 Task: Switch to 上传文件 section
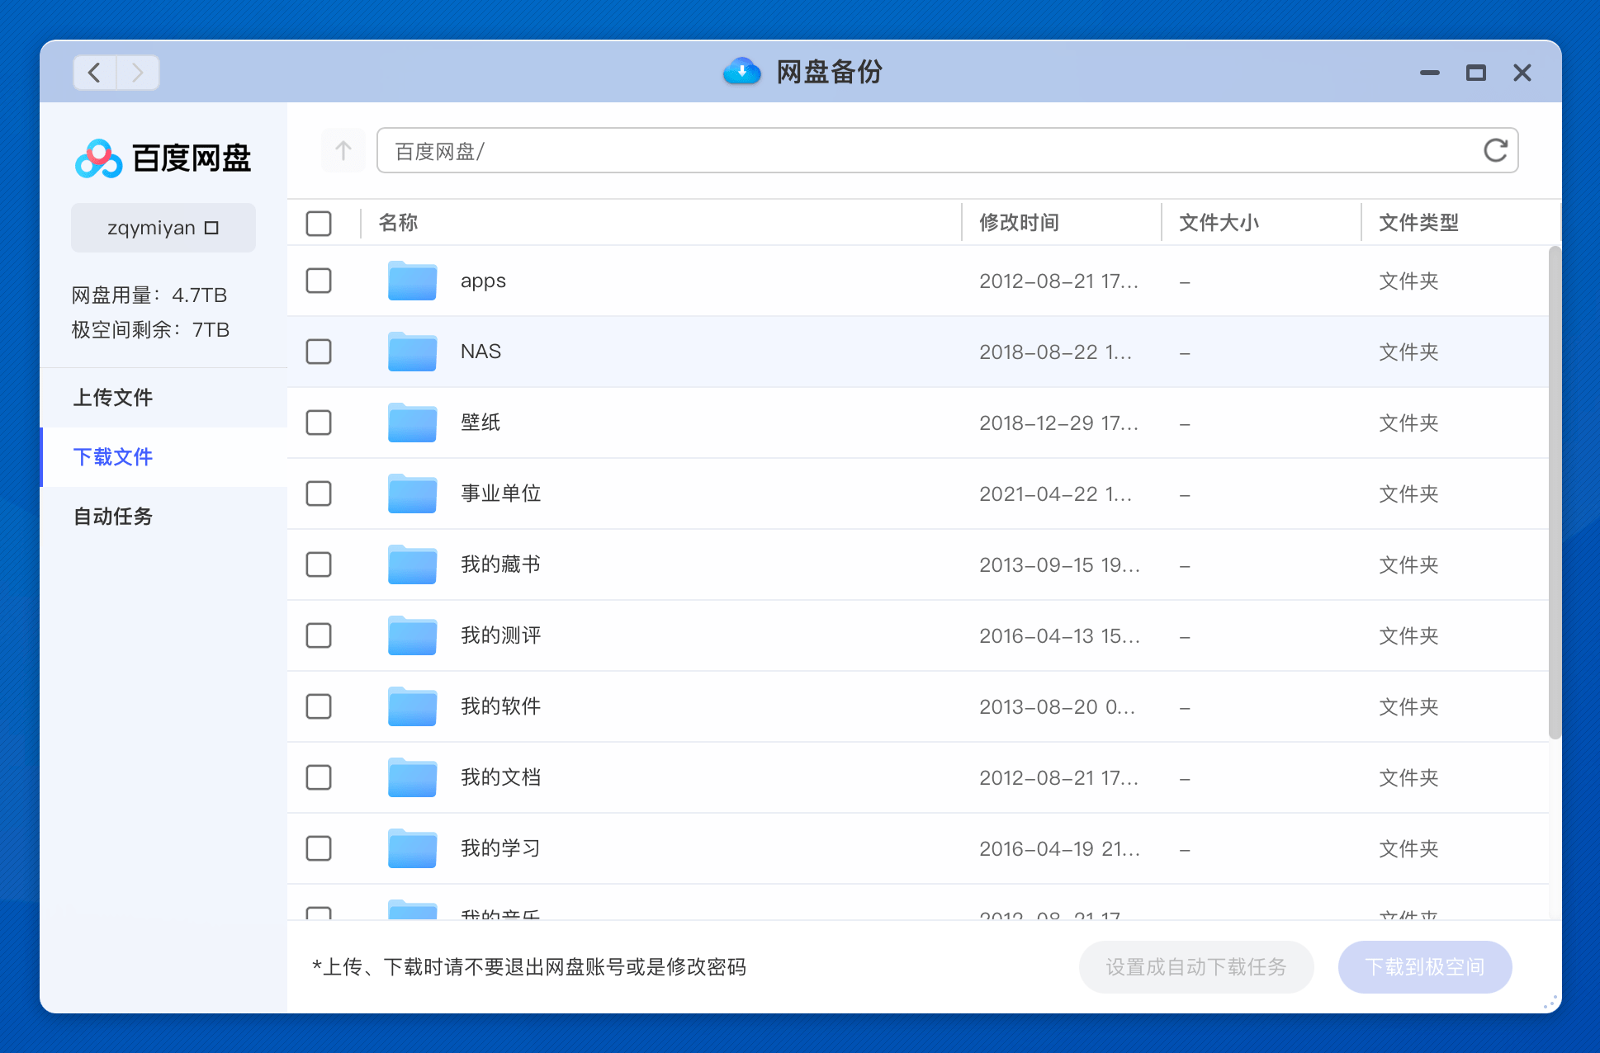tap(112, 398)
